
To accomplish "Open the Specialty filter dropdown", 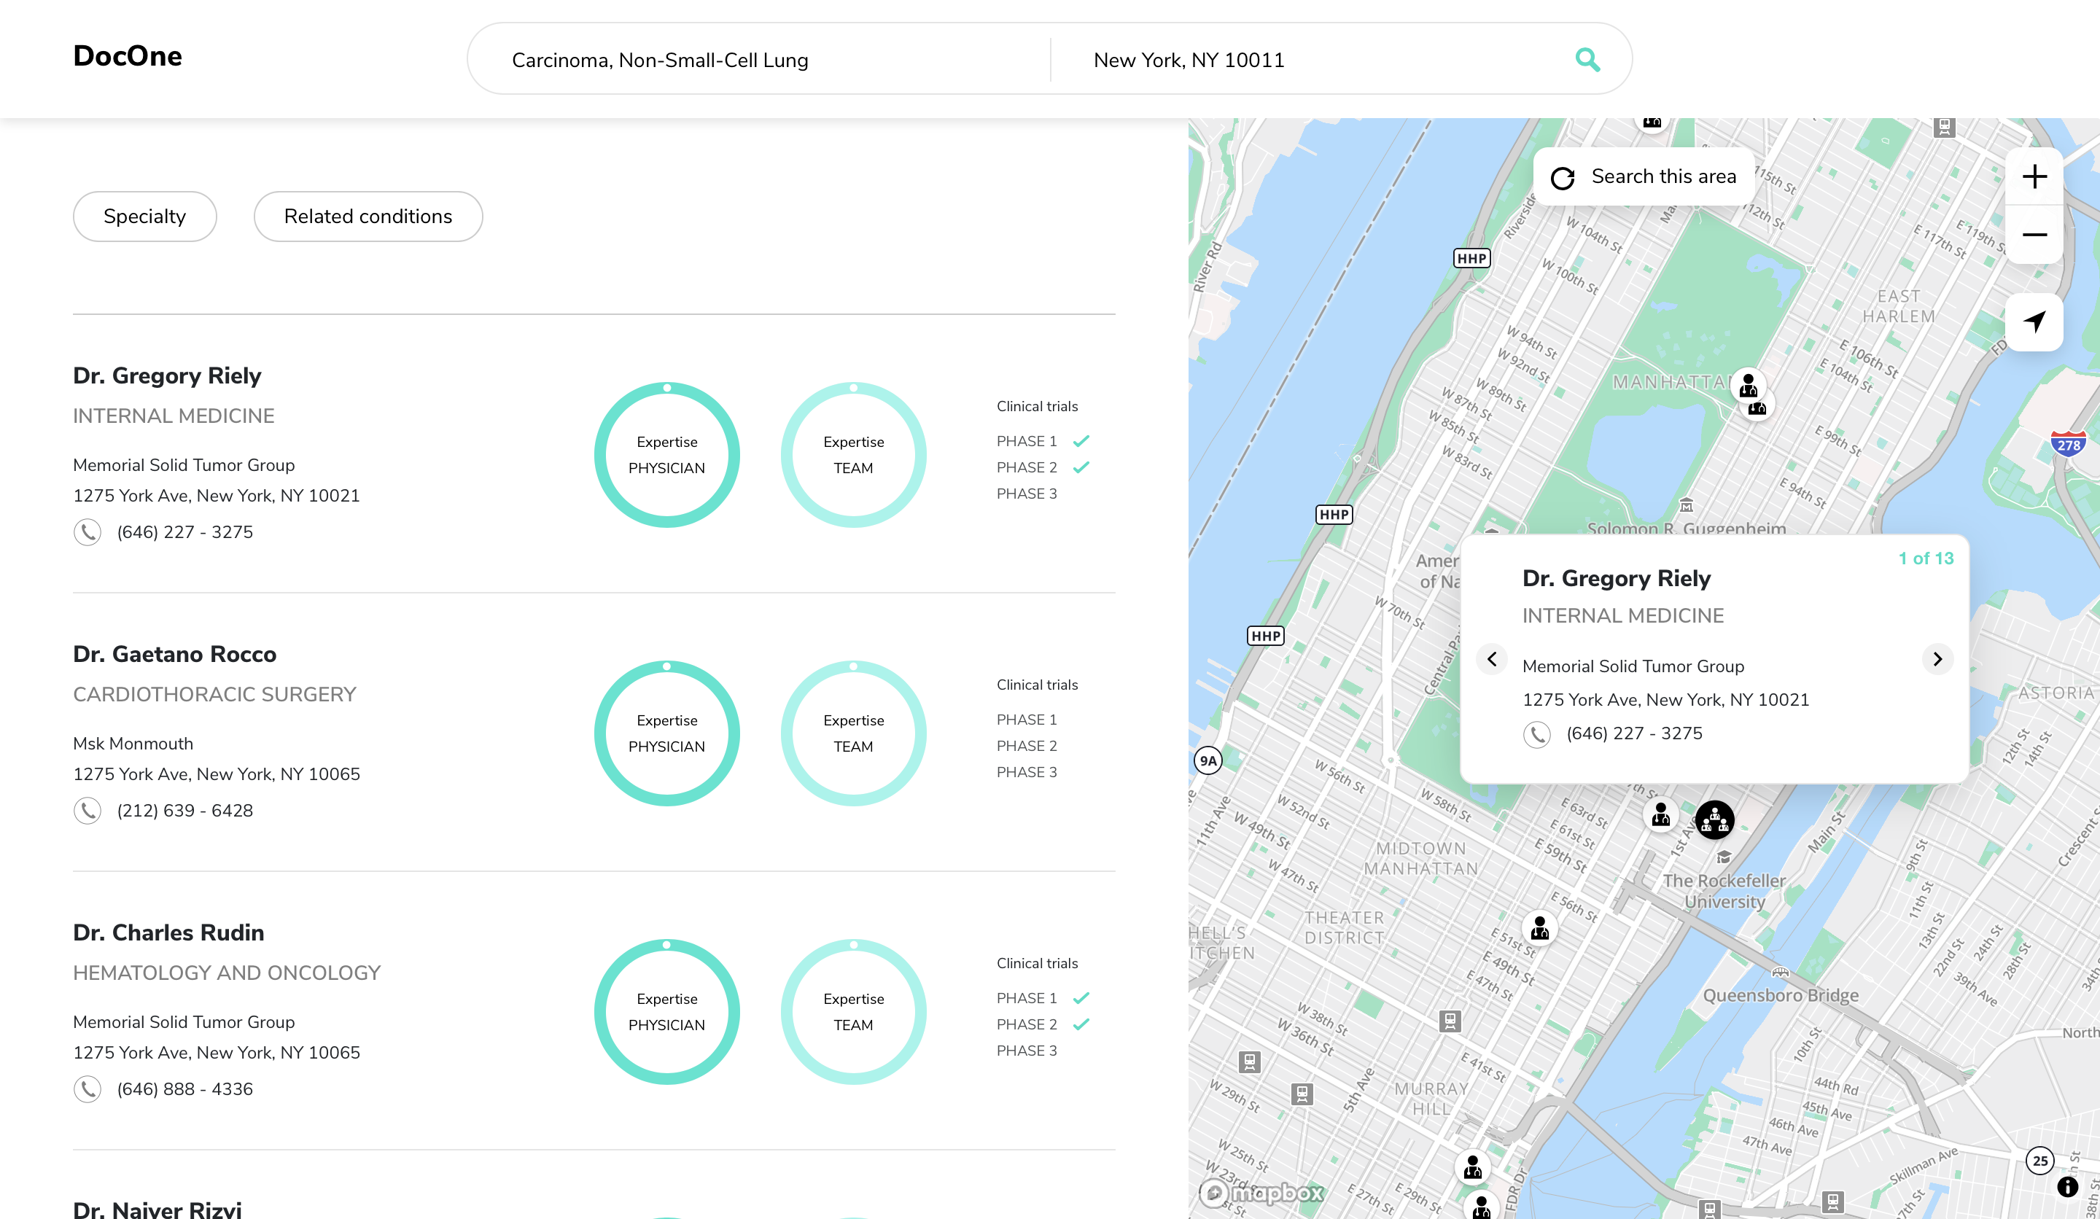I will coord(145,217).
